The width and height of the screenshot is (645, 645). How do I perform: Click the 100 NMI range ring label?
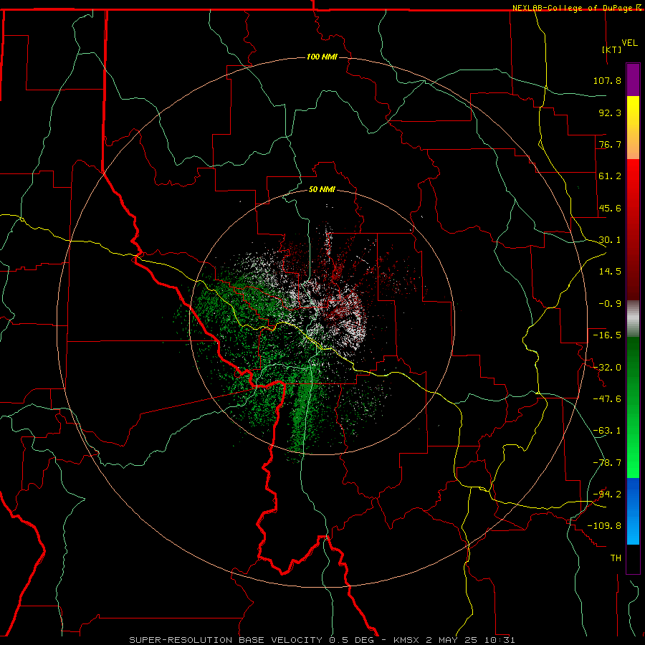(322, 57)
